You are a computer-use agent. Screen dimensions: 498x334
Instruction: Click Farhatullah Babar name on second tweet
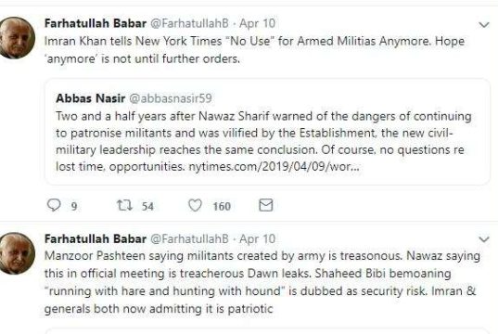pos(96,239)
